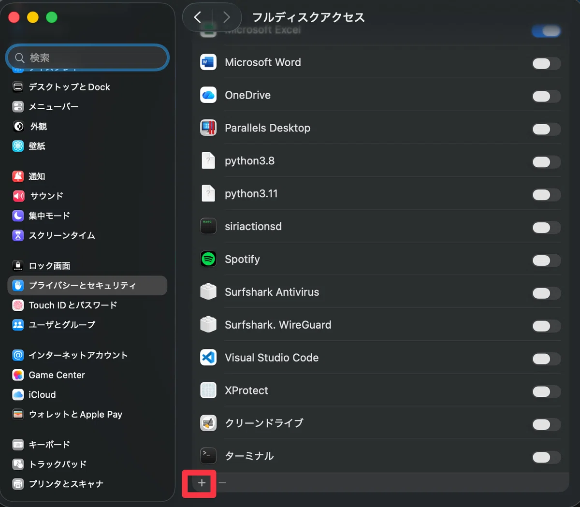Image resolution: width=580 pixels, height=507 pixels.
Task: Select プライバシーとセキュリティ in sidebar
Action: point(87,286)
